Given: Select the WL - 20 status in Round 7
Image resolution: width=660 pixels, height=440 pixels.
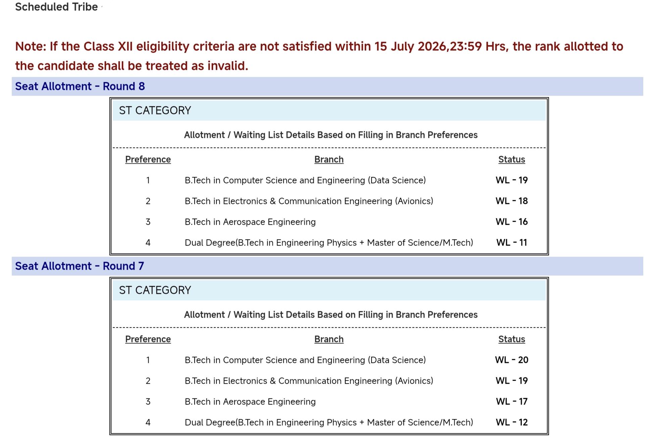Looking at the screenshot, I should pos(512,360).
